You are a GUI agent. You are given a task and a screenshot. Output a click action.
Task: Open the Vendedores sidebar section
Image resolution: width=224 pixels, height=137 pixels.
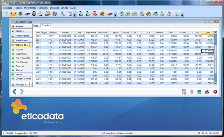(22, 40)
